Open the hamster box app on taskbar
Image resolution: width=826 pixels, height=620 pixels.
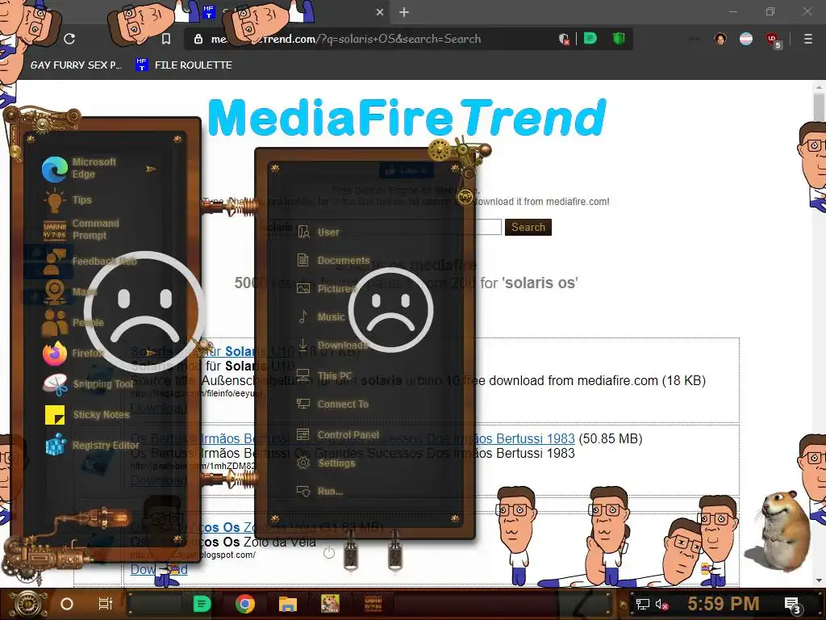(330, 604)
